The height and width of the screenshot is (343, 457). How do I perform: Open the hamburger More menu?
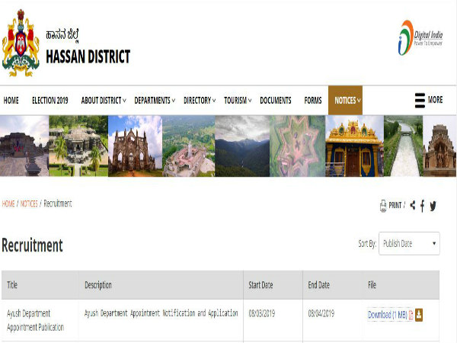tap(428, 100)
